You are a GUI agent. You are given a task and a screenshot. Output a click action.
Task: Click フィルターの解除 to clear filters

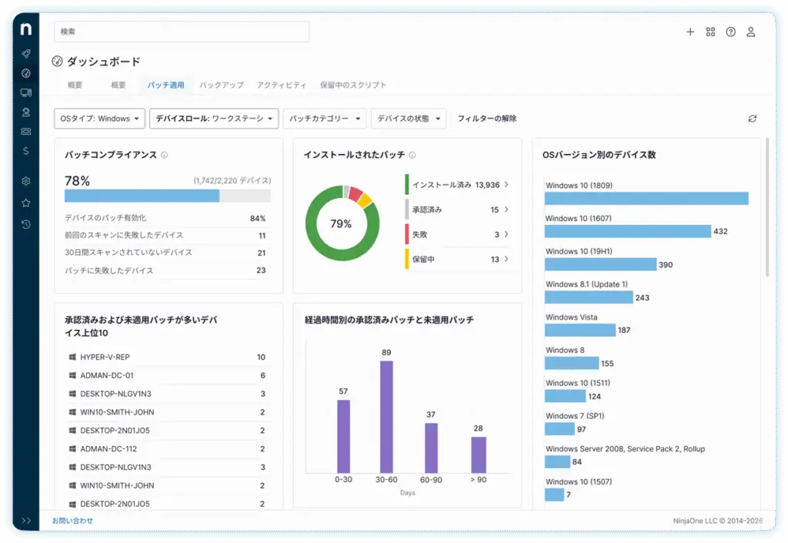point(487,119)
